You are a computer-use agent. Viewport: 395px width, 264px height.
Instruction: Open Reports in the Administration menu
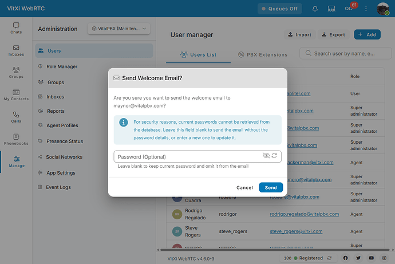[x=56, y=111]
